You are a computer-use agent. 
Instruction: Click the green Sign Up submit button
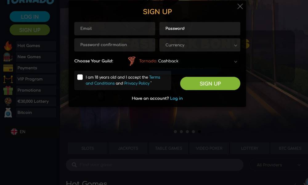pyautogui.click(x=210, y=84)
